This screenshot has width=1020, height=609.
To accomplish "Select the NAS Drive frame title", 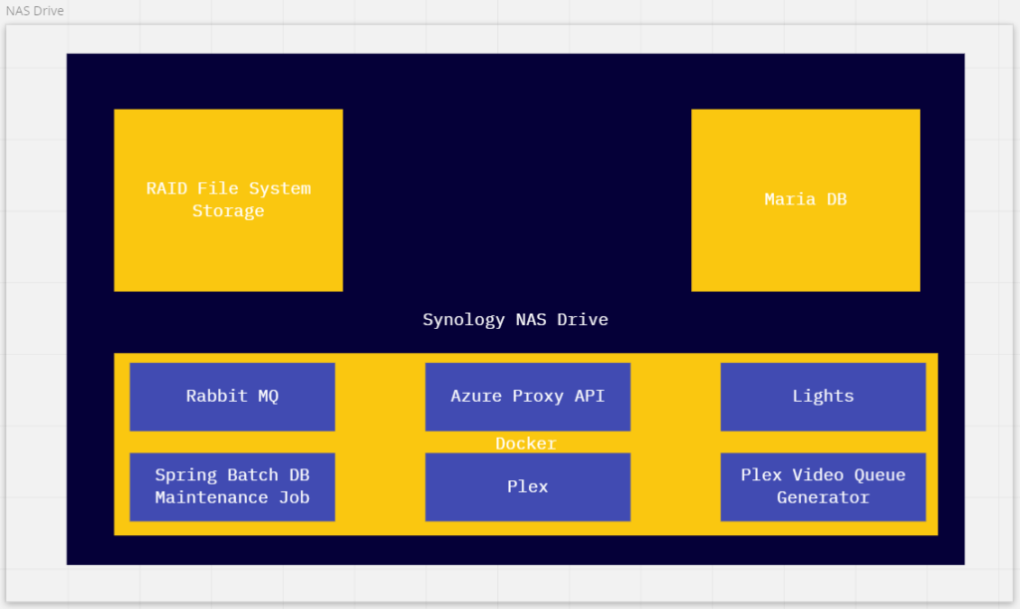I will tap(35, 11).
